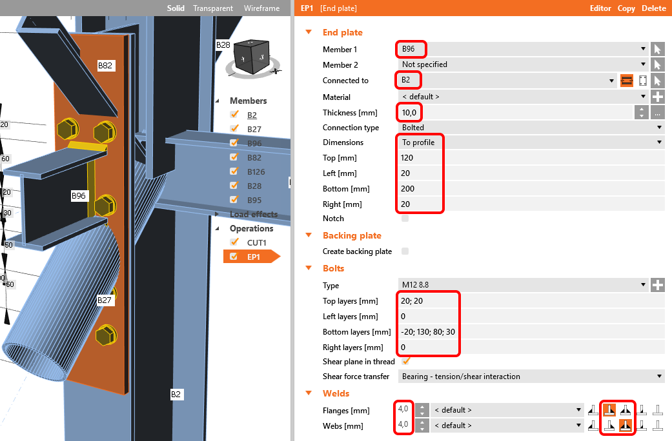Click the Delete button
This screenshot has width=672, height=441.
[653, 8]
